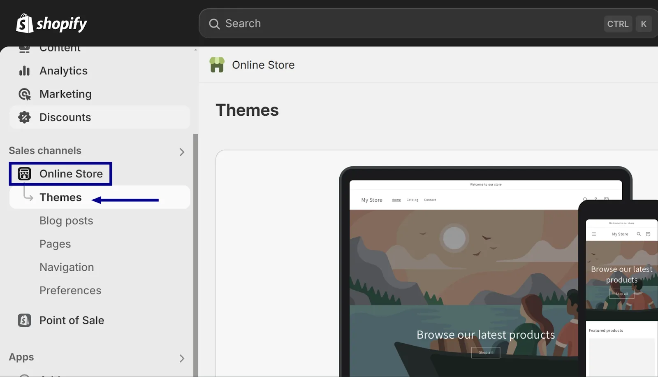This screenshot has height=377, width=658.
Task: Expand the Sales channels chevron
Action: [x=182, y=152]
